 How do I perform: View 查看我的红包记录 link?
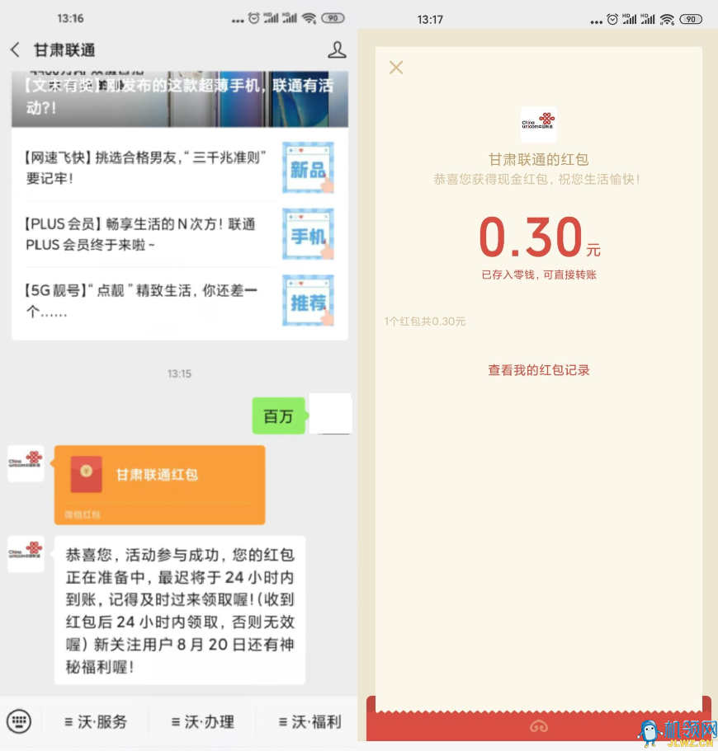pyautogui.click(x=539, y=370)
